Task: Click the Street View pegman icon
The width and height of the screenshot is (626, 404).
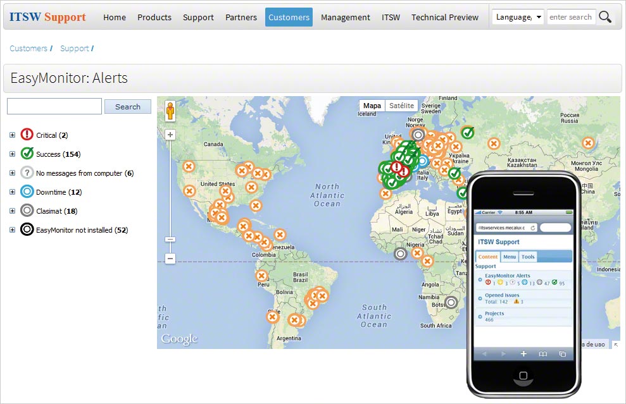Action: (x=170, y=111)
